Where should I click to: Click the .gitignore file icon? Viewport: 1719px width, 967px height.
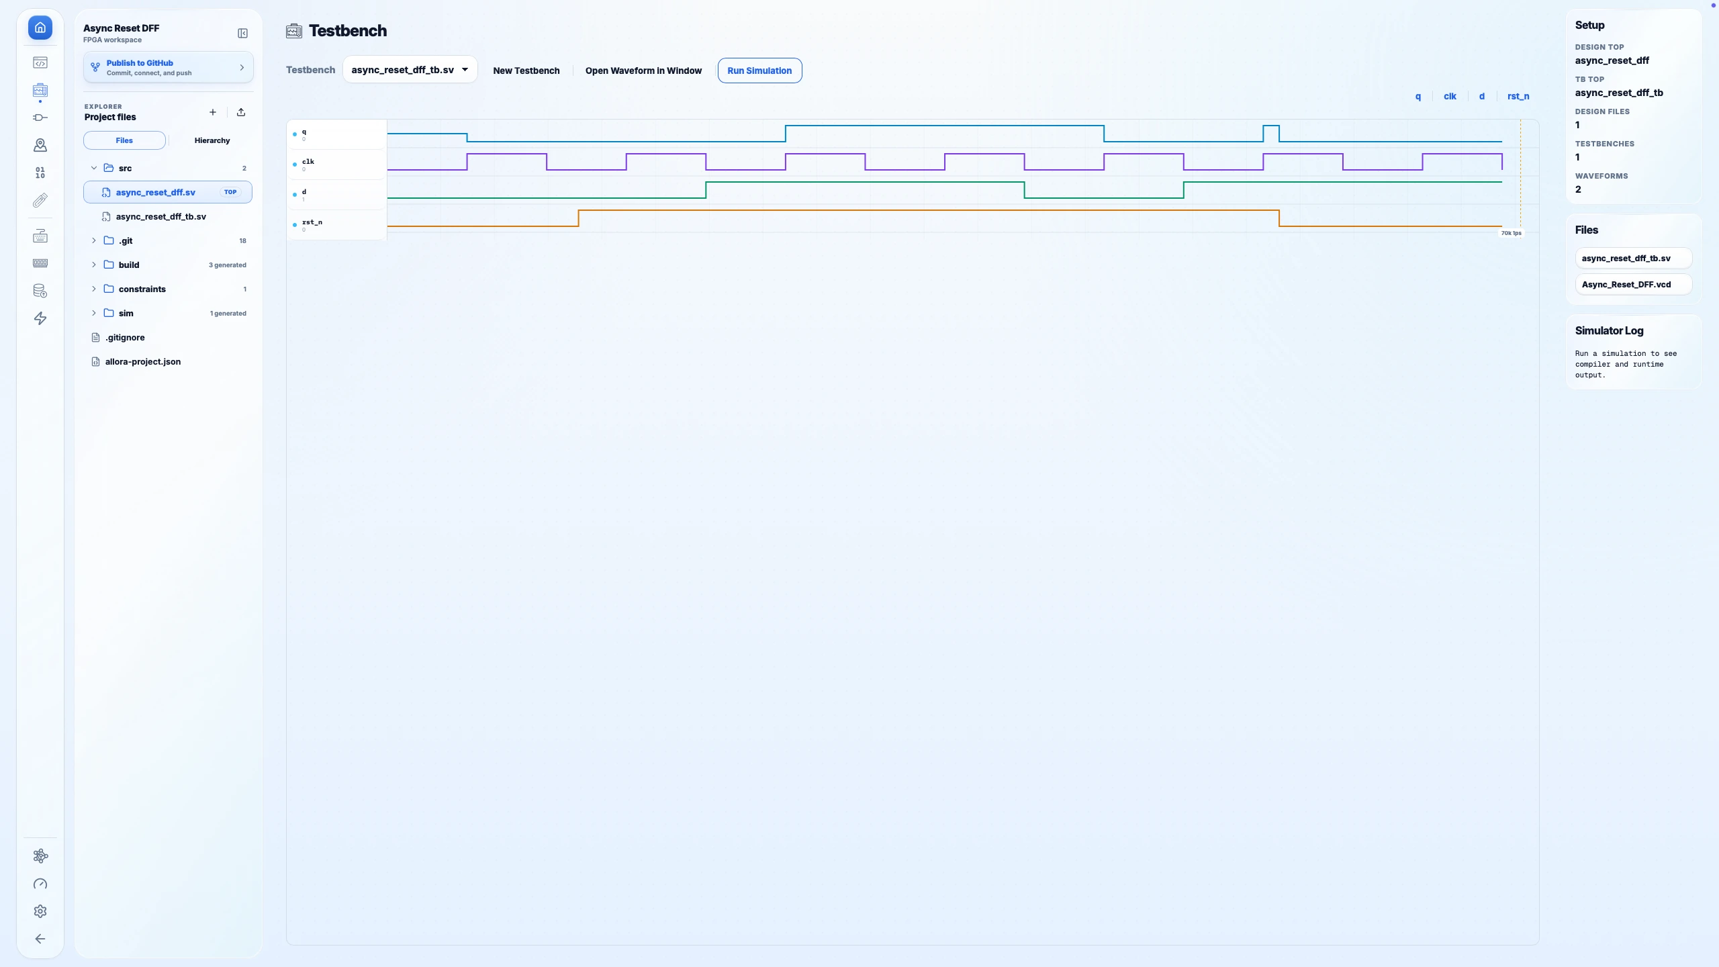pyautogui.click(x=95, y=338)
